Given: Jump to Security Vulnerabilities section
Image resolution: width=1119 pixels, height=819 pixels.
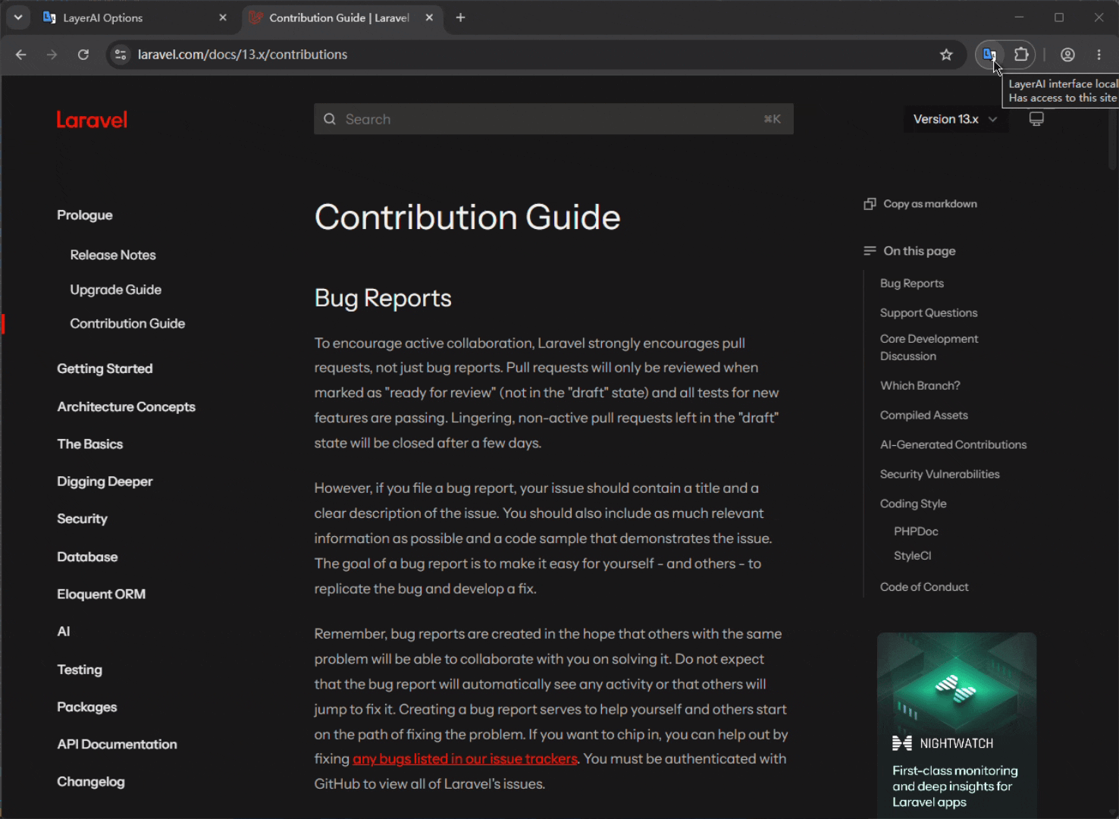Looking at the screenshot, I should [x=939, y=475].
